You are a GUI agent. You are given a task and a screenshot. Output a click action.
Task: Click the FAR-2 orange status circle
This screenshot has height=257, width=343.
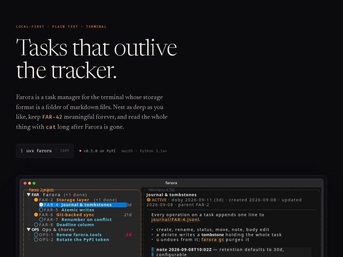[36, 200]
